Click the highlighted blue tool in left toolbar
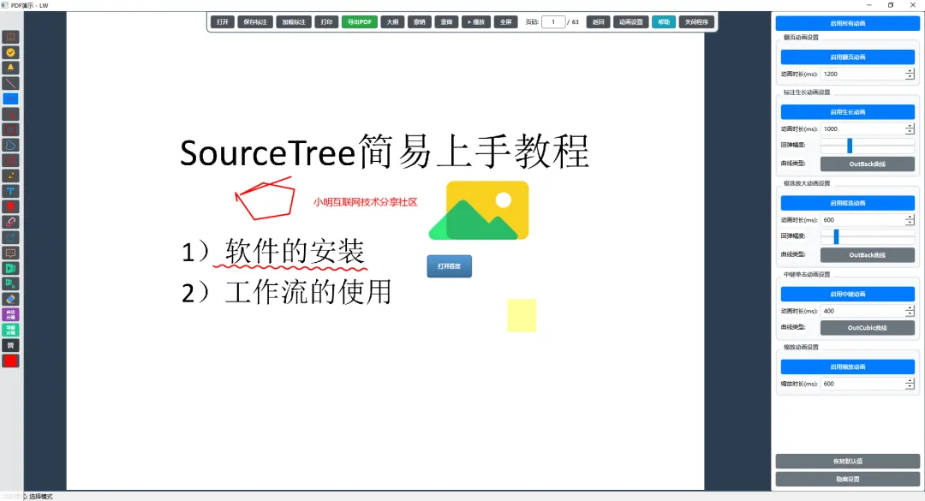This screenshot has width=925, height=501. (x=10, y=98)
